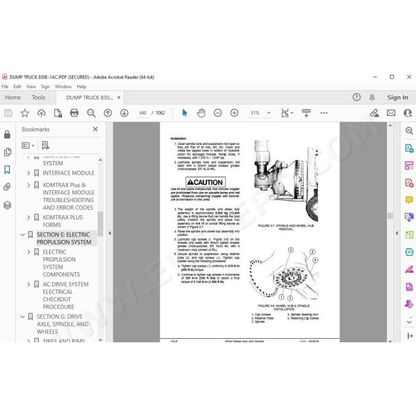Select the INTERFACE MODULE bookmark text
Image resolution: width=416 pixels, height=416 pixels.
68,173
